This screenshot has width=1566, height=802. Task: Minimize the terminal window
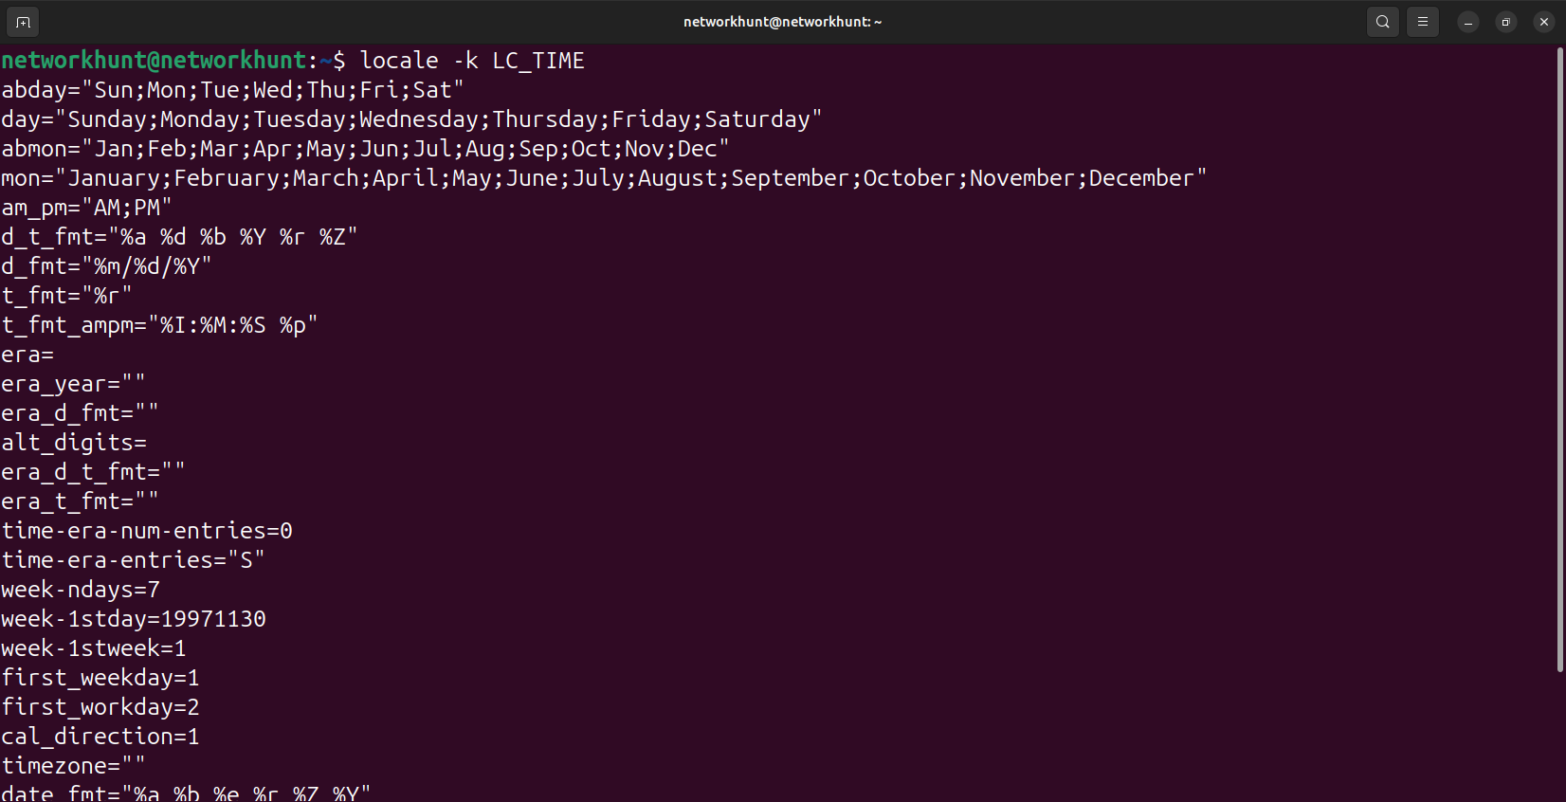[1468, 22]
